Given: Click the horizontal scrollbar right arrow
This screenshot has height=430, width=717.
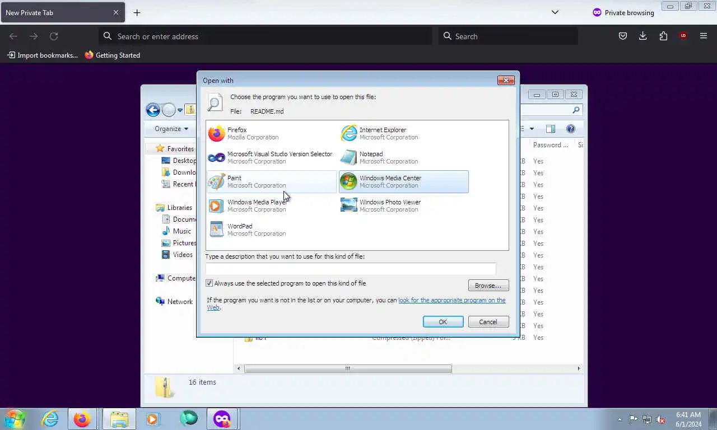Looking at the screenshot, I should (579, 368).
